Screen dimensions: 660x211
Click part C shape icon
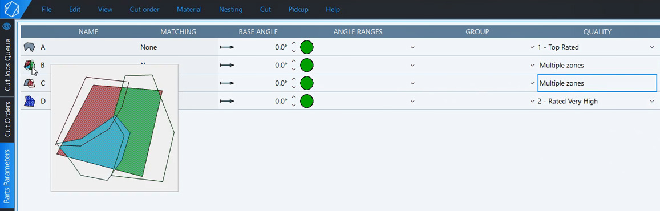pyautogui.click(x=29, y=83)
